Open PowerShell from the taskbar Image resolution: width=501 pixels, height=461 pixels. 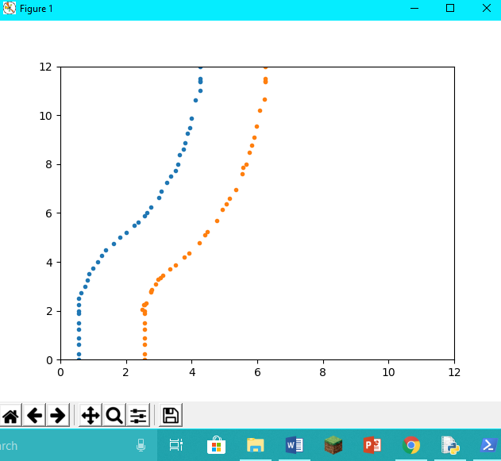(x=488, y=445)
